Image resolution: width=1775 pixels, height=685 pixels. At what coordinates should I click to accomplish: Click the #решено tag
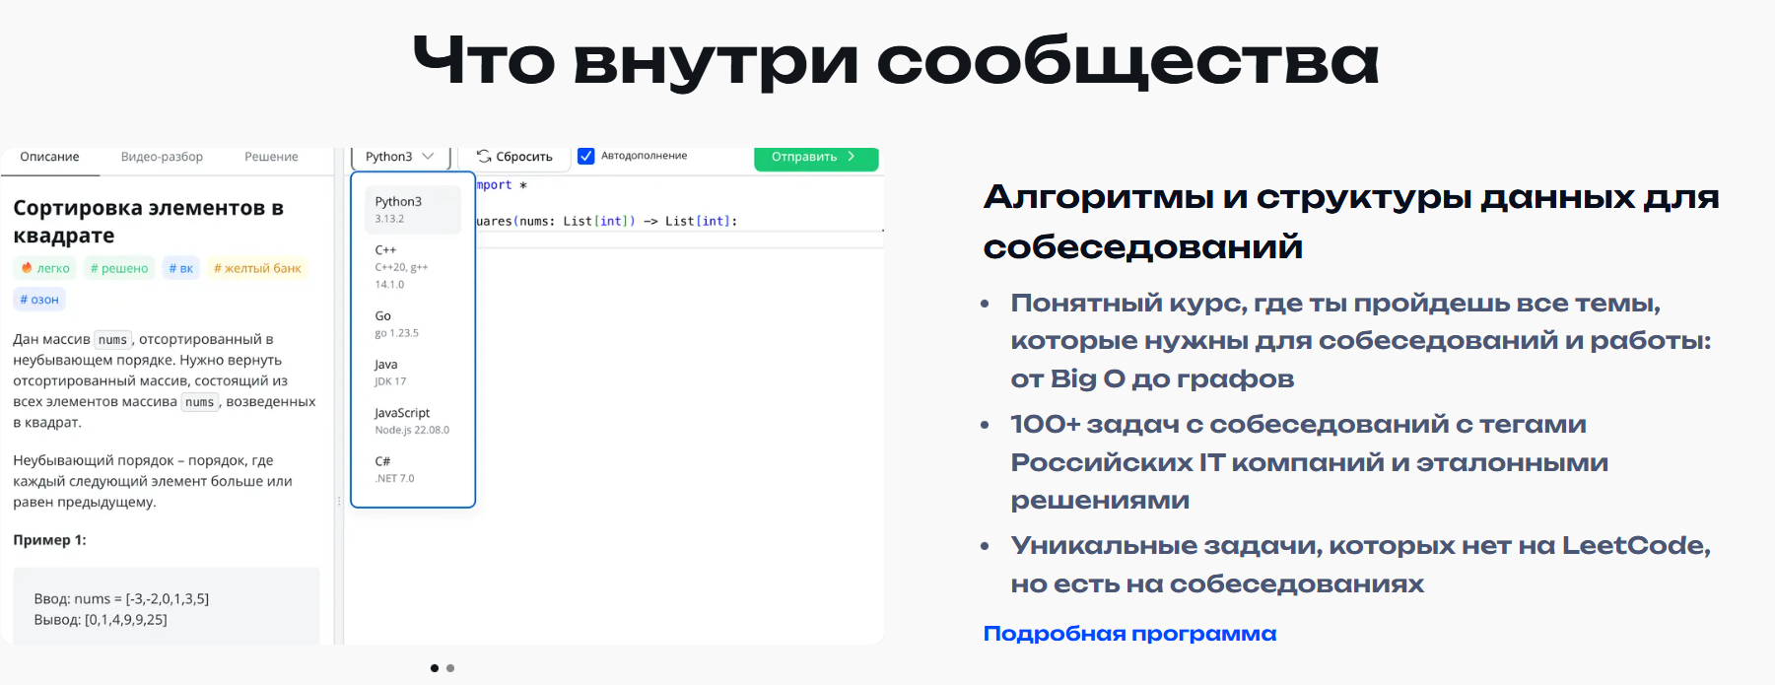point(119,268)
